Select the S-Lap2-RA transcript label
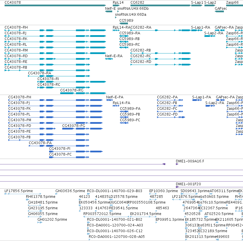Image resolution: width=243 pixels, height=241 pixels. point(214,33)
